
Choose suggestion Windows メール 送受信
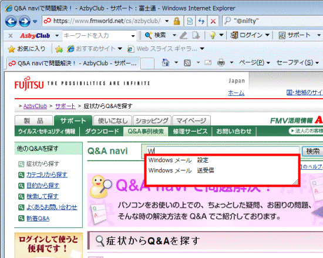click(x=181, y=170)
